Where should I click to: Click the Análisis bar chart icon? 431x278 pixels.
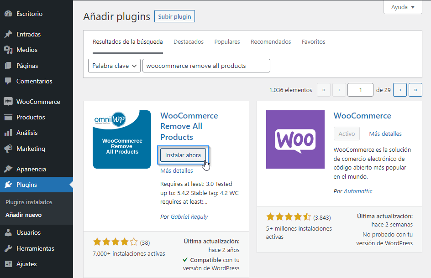click(x=8, y=133)
